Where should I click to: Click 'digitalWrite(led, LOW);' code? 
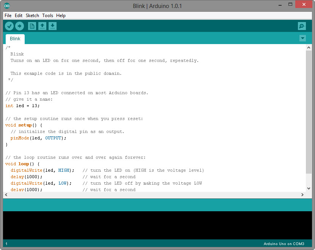tap(41, 183)
